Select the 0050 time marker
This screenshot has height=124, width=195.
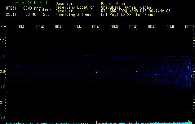pyautogui.click(x=189, y=27)
